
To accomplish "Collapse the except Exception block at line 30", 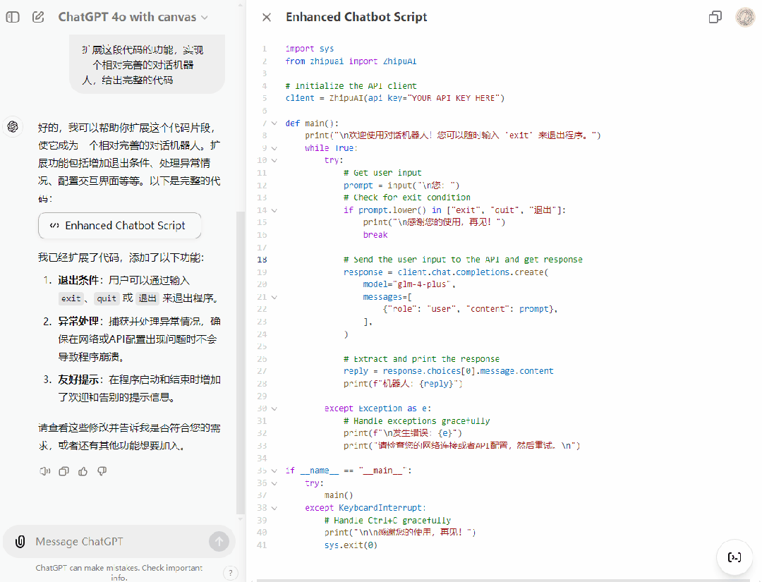I will pyautogui.click(x=274, y=408).
